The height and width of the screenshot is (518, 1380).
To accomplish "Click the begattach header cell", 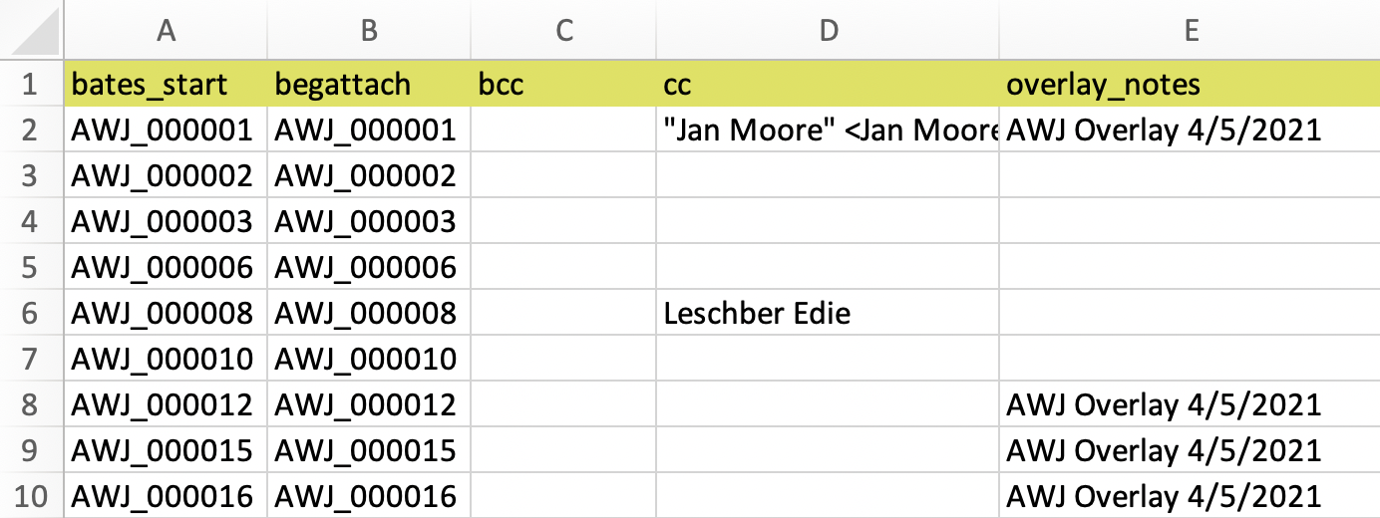I will tap(369, 84).
